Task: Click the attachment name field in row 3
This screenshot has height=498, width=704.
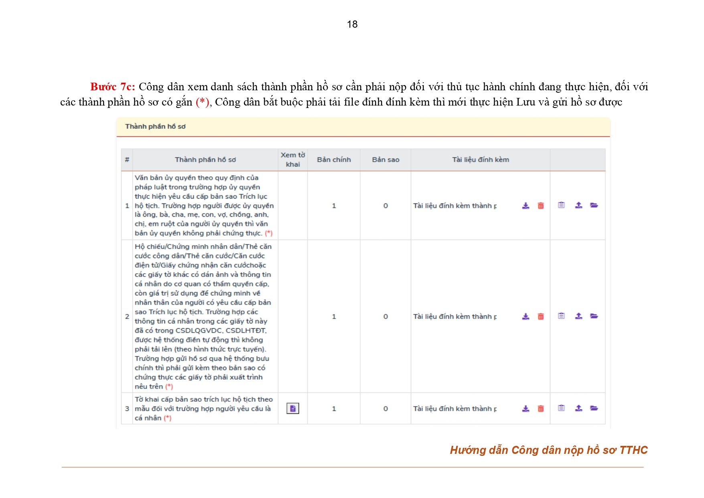Action: click(x=455, y=409)
